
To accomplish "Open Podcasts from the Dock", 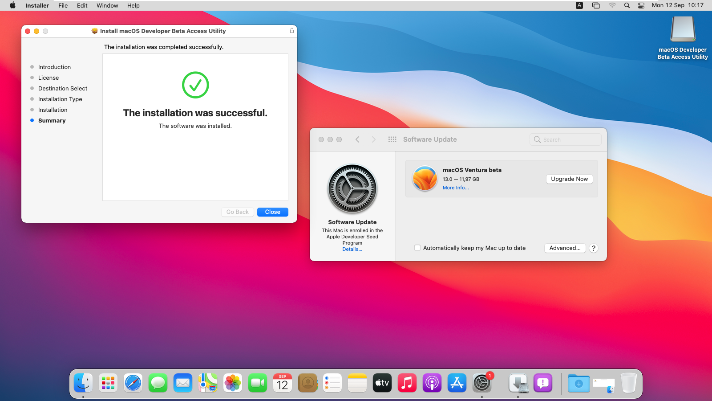I will point(432,383).
